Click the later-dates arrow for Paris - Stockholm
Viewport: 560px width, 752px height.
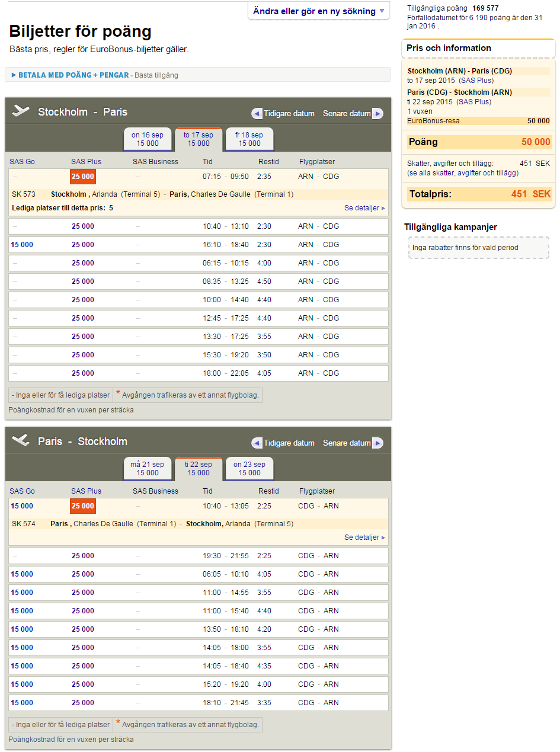(x=377, y=443)
